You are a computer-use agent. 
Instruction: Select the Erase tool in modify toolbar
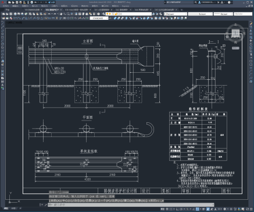251,24
